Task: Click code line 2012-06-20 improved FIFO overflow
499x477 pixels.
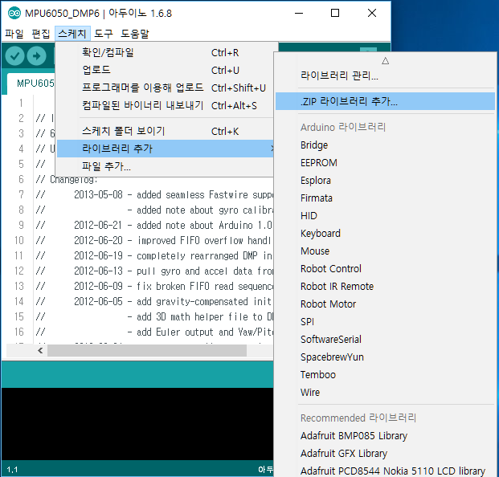Action: 154,240
